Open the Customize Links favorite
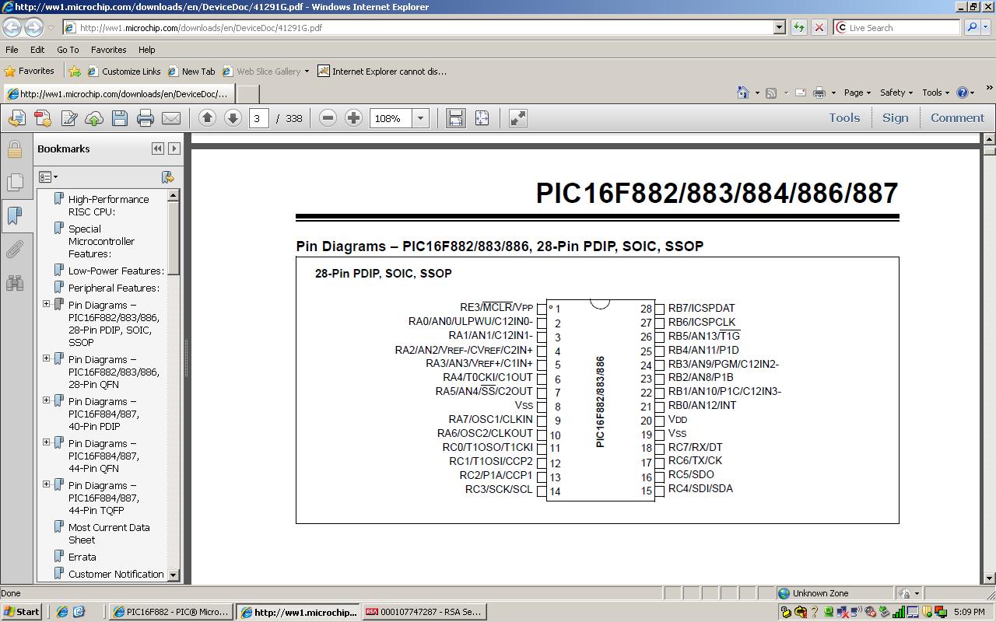The width and height of the screenshot is (996, 622). tap(124, 72)
